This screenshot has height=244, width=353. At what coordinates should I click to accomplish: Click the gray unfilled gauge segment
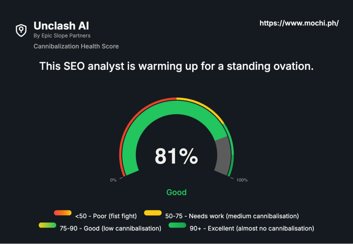(x=223, y=155)
